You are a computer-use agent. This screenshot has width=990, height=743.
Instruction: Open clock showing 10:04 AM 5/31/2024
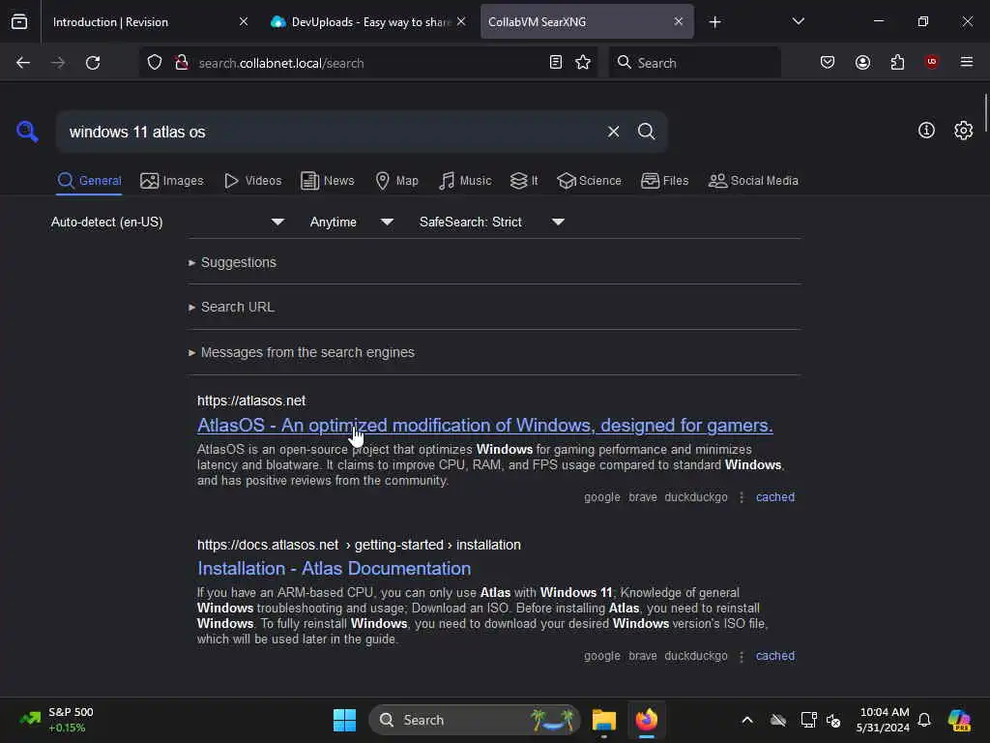coord(883,720)
